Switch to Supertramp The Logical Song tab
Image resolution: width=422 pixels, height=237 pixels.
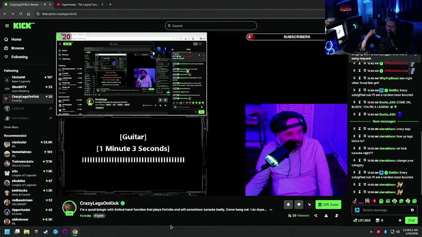click(x=80, y=5)
